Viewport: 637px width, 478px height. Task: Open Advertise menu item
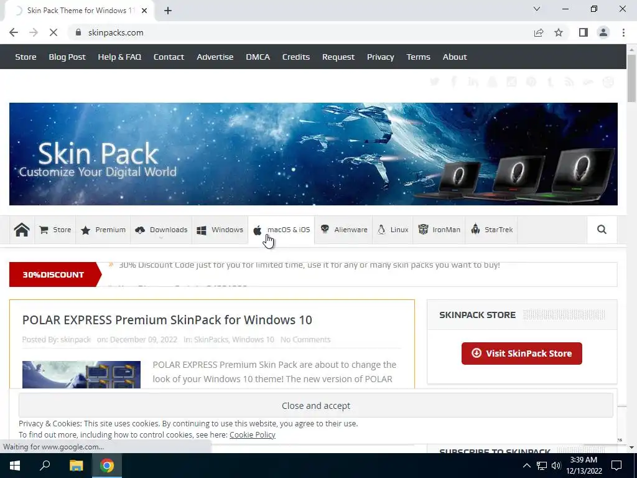click(x=215, y=57)
